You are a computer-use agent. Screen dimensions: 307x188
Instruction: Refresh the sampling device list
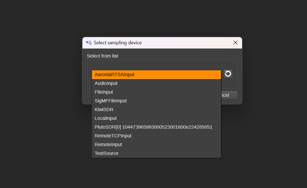click(x=228, y=74)
